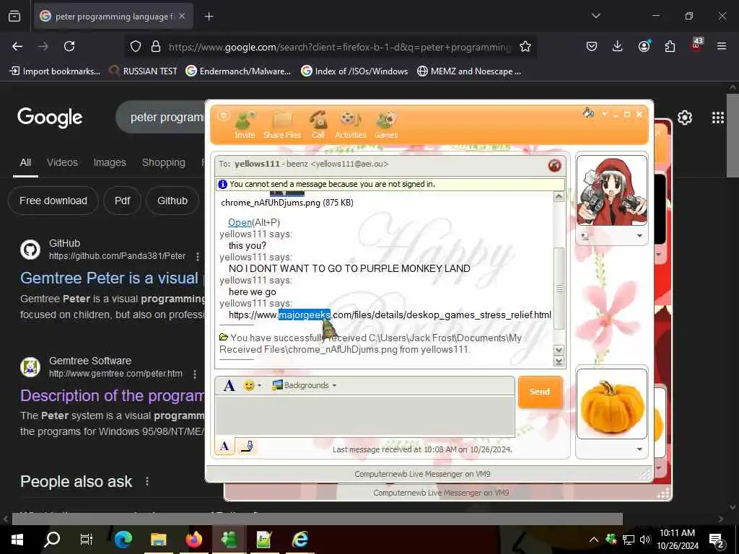Switch to the Images search tab
The width and height of the screenshot is (739, 554).
(x=110, y=162)
